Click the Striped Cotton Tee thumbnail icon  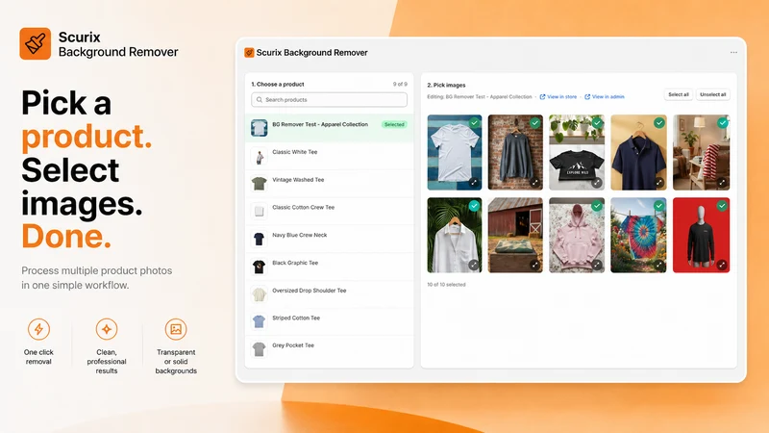259,321
